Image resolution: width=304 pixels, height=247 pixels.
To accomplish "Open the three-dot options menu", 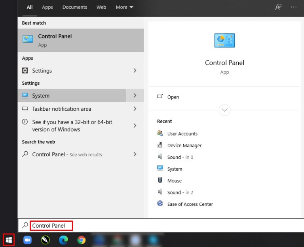I will tap(294, 7).
